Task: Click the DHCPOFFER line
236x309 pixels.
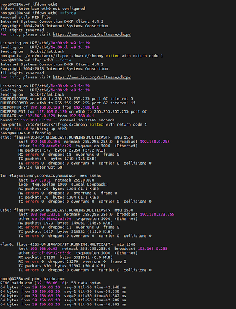Action: [50, 107]
